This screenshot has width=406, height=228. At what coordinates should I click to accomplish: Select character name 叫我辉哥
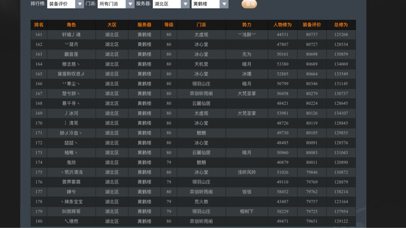click(x=71, y=212)
